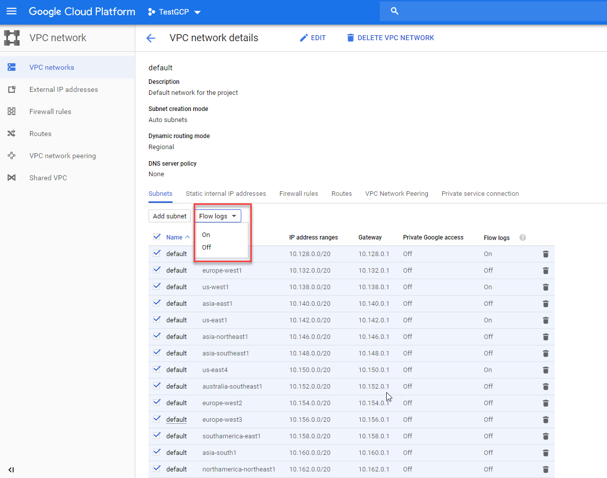Delete the us-west1 subnet via trash icon
Image resolution: width=607 pixels, height=478 pixels.
click(x=545, y=287)
